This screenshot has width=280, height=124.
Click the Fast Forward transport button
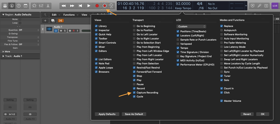coord(72,6)
